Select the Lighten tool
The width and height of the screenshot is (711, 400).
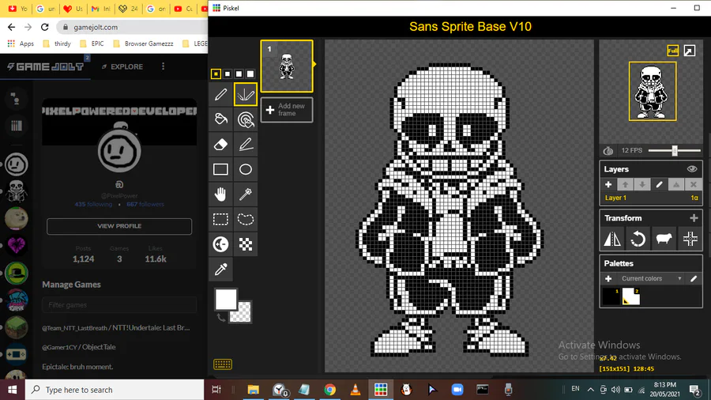click(x=221, y=244)
